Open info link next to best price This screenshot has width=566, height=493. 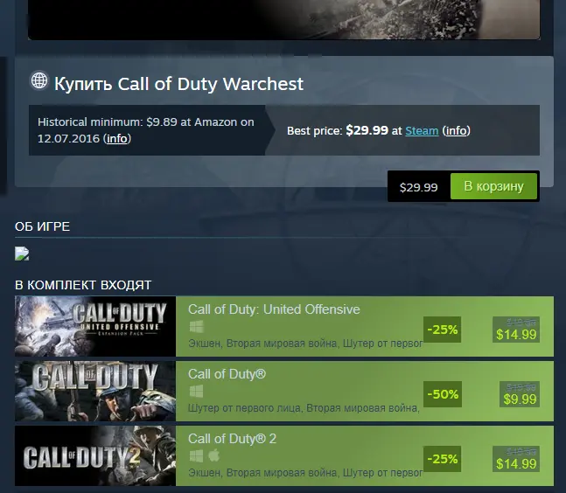[x=457, y=130]
